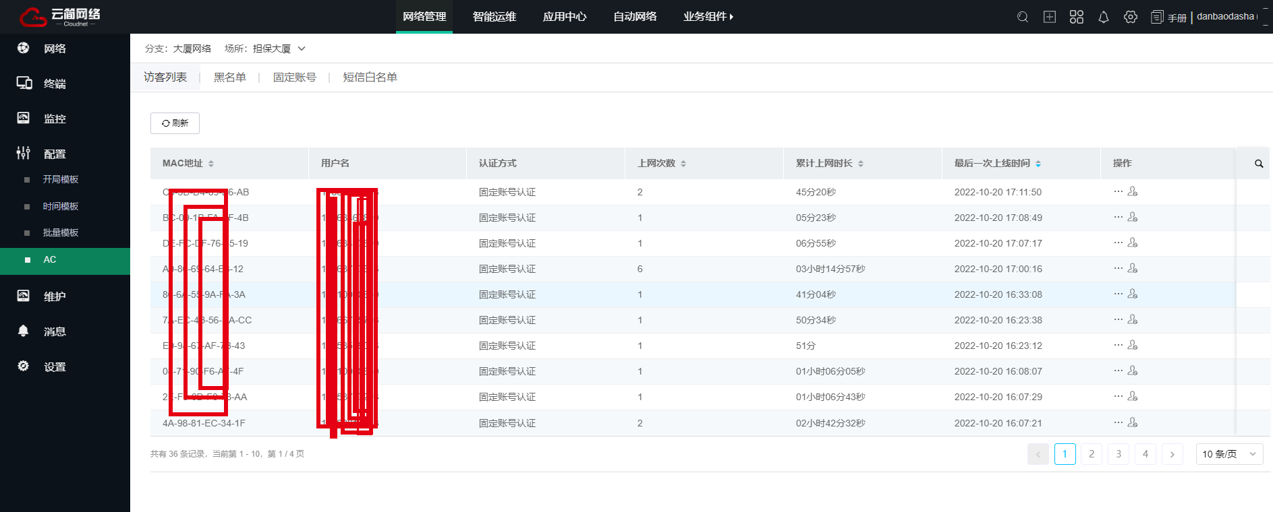Click the notification bell icon
The width and height of the screenshot is (1273, 512).
click(x=1104, y=17)
